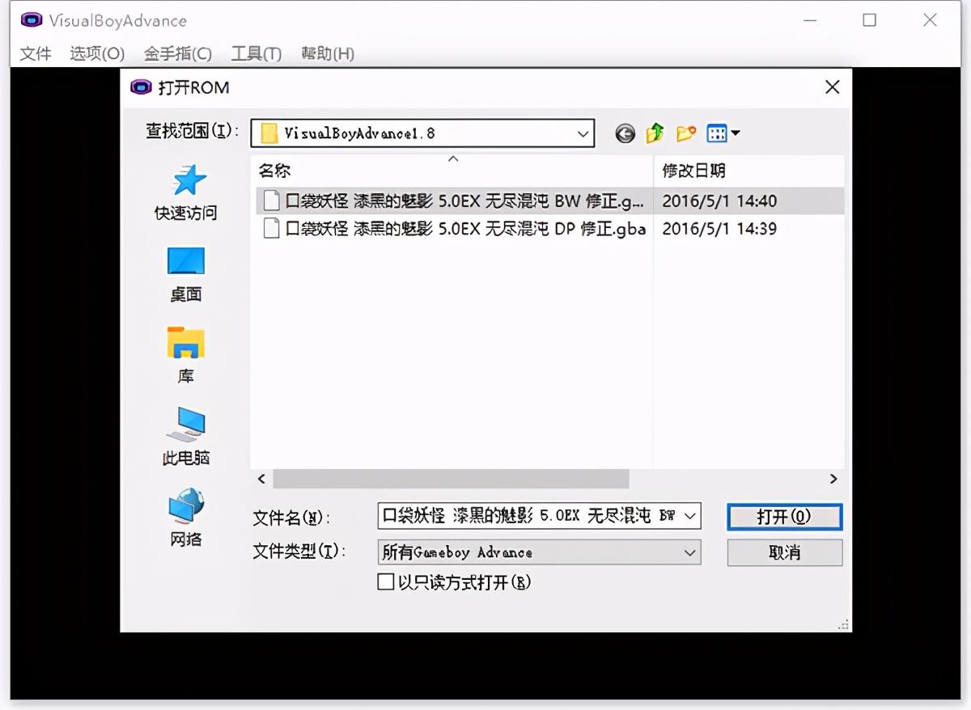Enable 以只读方式打开 checkbox
Image resolution: width=971 pixels, height=710 pixels.
[386, 582]
